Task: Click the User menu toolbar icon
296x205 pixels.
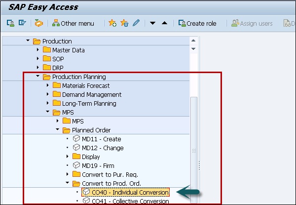Action: (10, 23)
